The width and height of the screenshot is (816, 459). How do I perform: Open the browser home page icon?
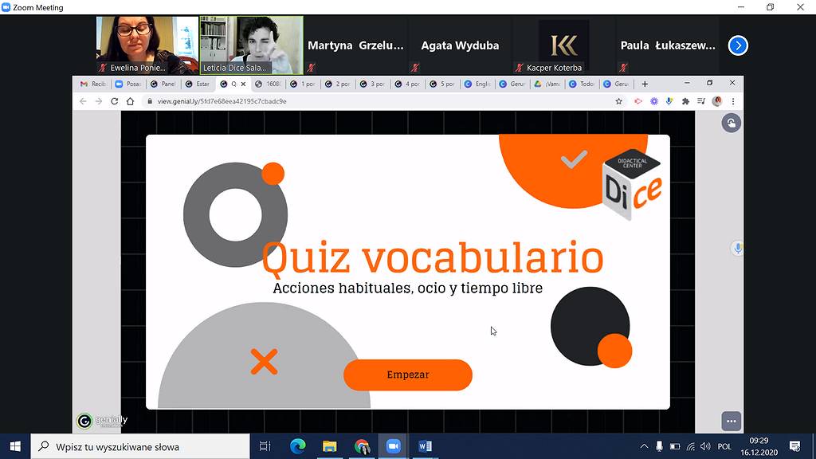130,101
